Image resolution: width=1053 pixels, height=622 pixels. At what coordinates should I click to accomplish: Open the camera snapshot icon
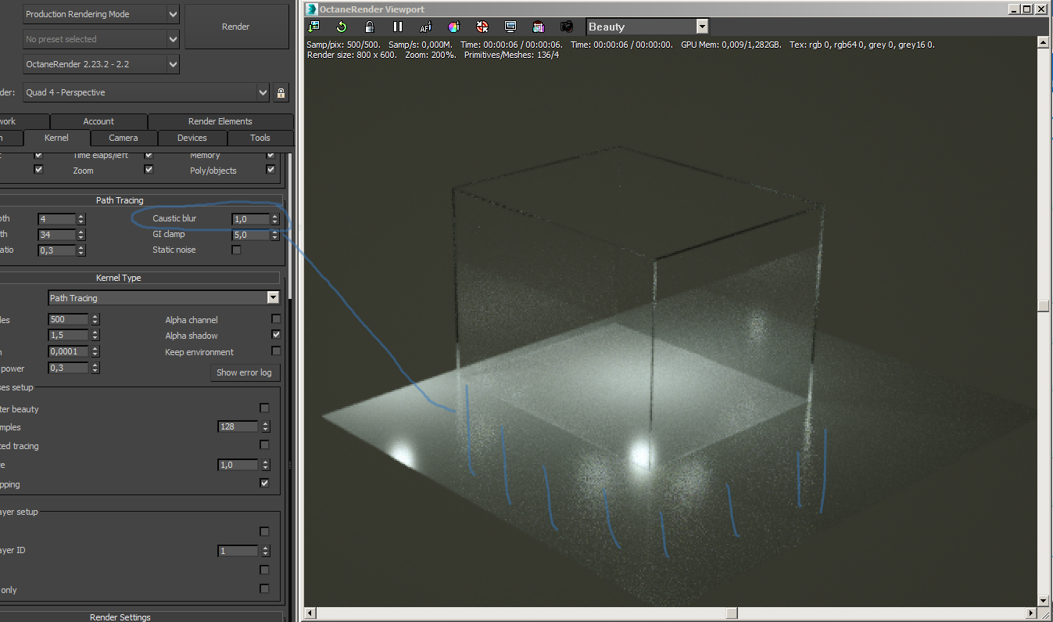[567, 27]
